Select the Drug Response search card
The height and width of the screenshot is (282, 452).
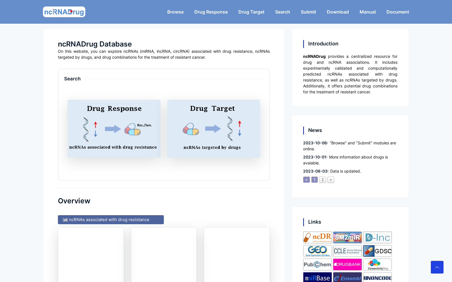[x=114, y=128]
